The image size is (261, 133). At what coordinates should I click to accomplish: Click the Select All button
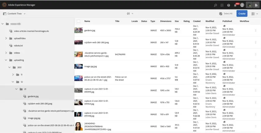click(226, 13)
